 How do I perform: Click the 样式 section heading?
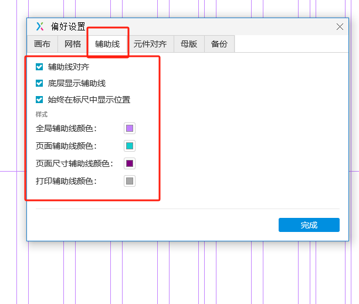click(42, 114)
